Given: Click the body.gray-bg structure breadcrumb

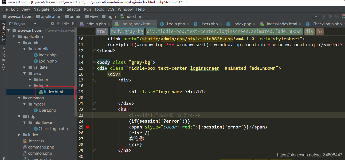Looking at the screenshot, I should click(x=127, y=31).
